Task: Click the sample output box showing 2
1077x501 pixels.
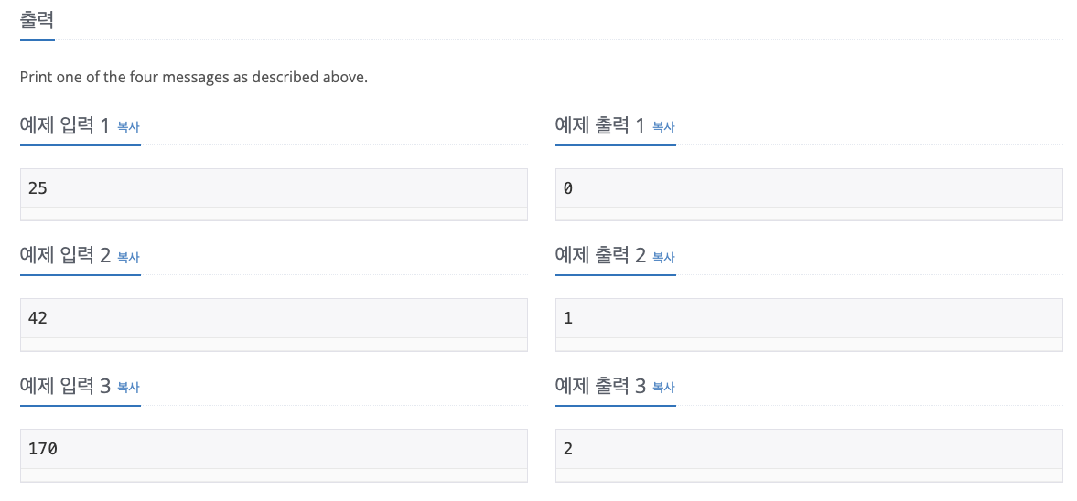Action: [809, 450]
